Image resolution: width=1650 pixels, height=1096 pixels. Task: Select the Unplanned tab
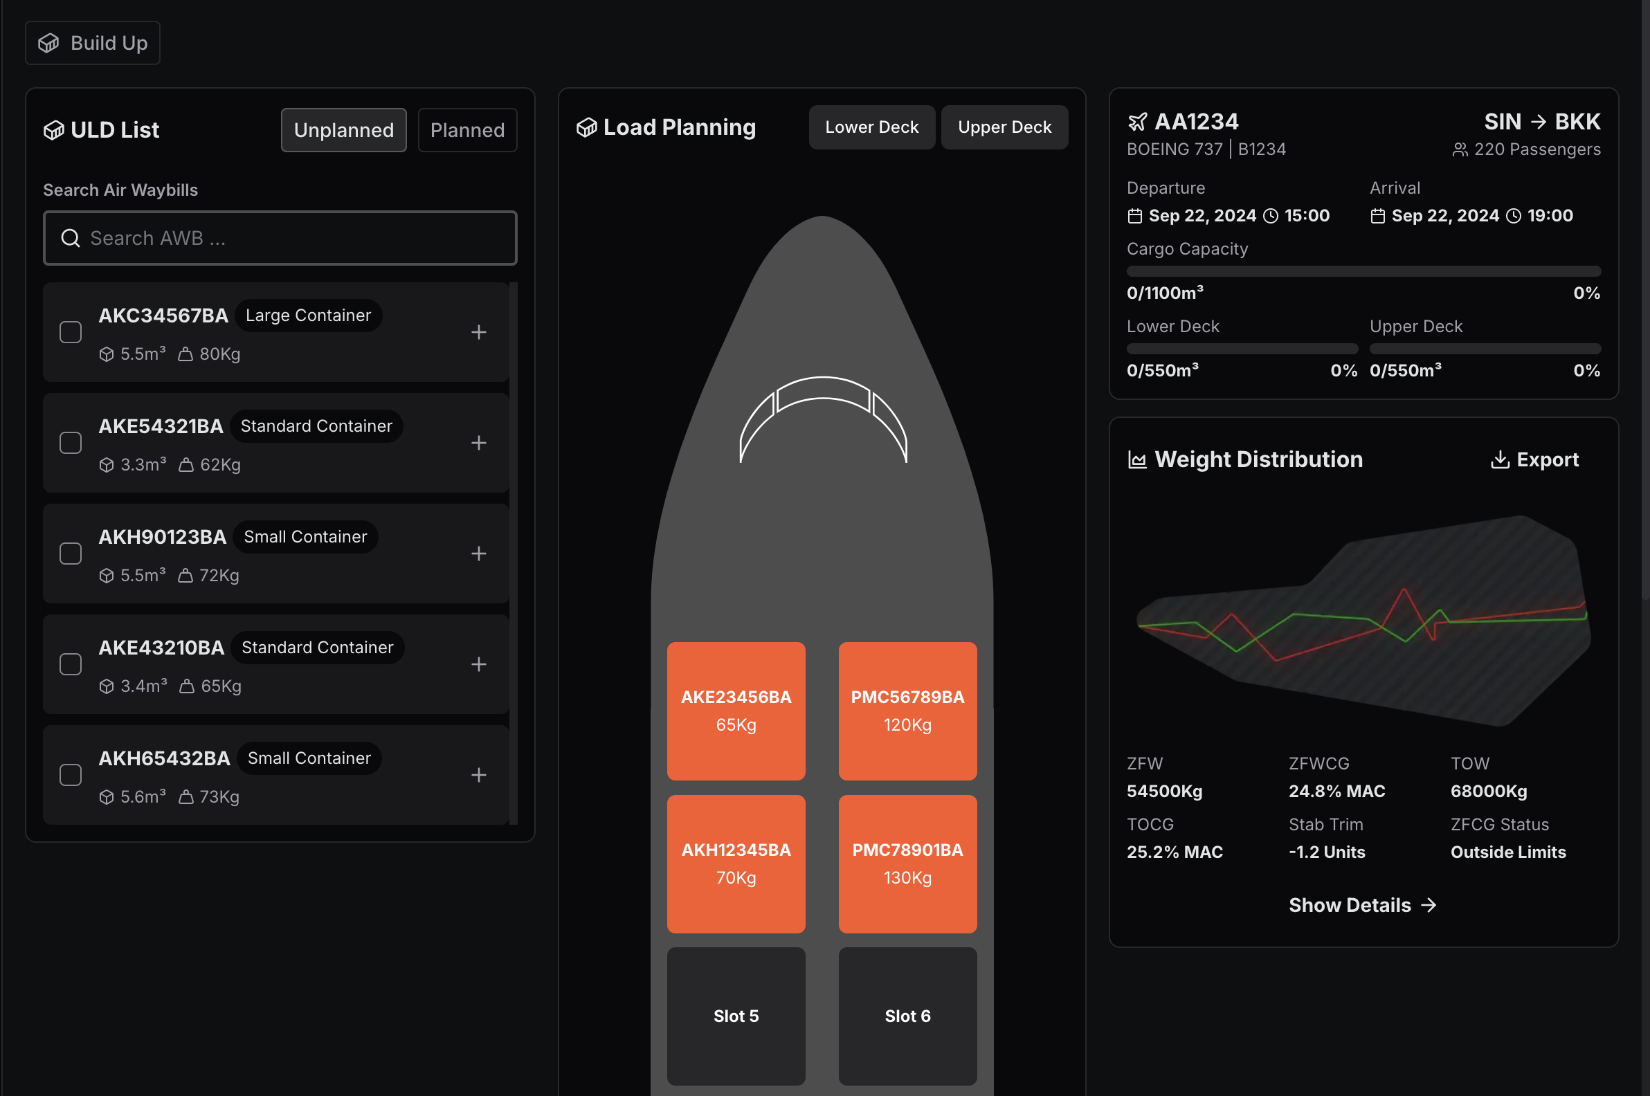(x=343, y=130)
